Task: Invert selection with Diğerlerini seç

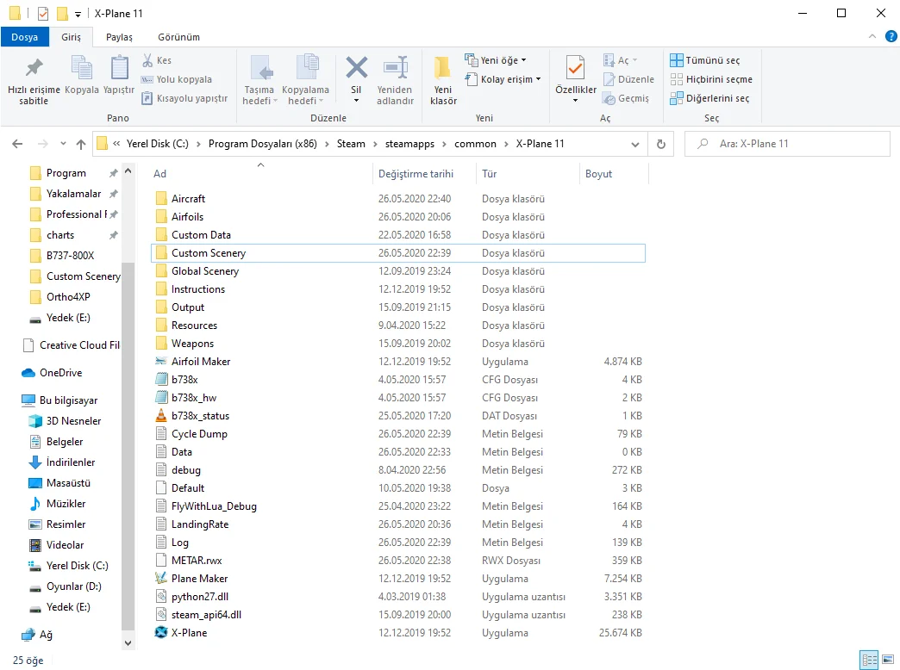Action: pyautogui.click(x=710, y=98)
